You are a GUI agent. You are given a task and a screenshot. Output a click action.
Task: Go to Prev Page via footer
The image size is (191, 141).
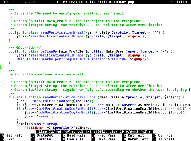click(106, 135)
